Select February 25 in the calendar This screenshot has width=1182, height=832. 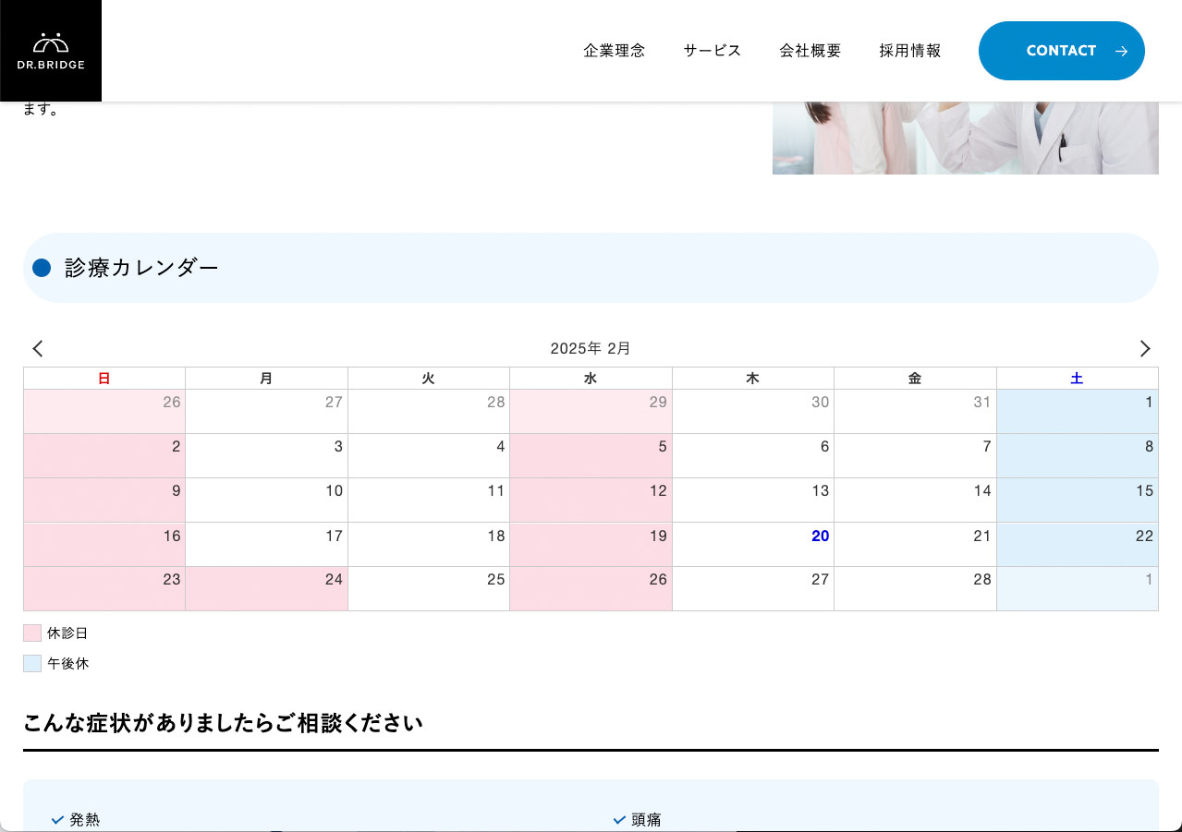(x=429, y=589)
